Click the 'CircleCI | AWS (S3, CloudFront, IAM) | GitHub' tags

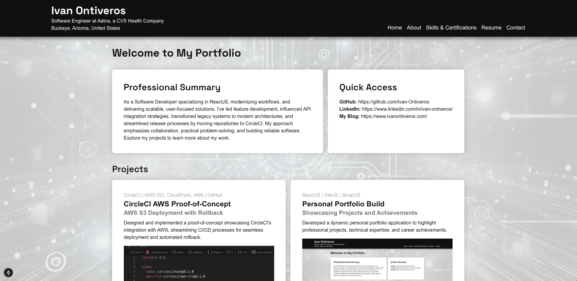coord(173,195)
